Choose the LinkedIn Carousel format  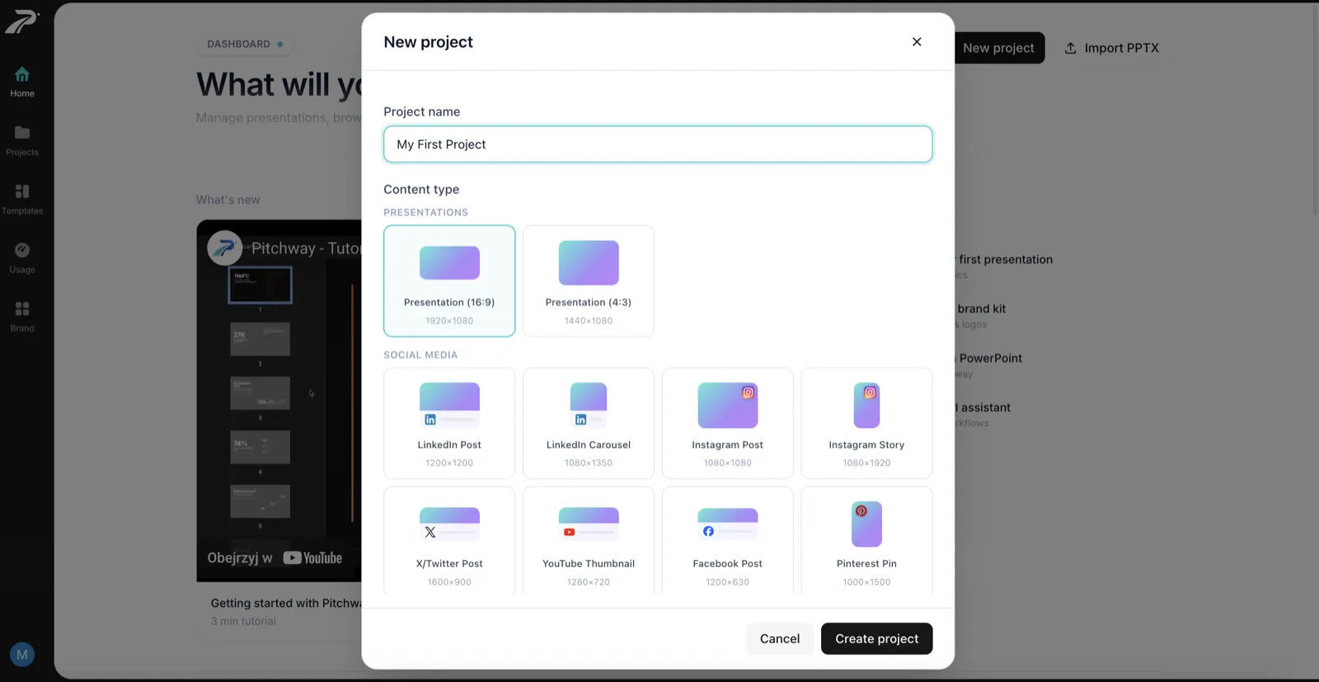[589, 423]
